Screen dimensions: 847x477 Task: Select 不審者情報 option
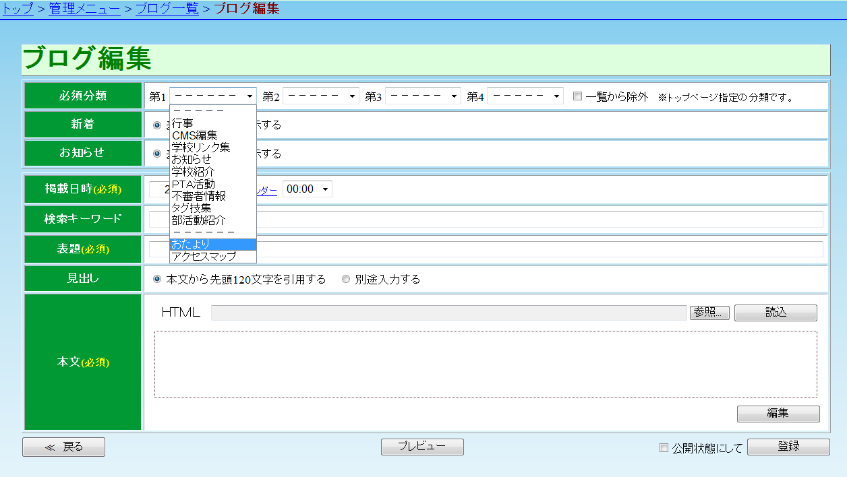tap(213, 196)
